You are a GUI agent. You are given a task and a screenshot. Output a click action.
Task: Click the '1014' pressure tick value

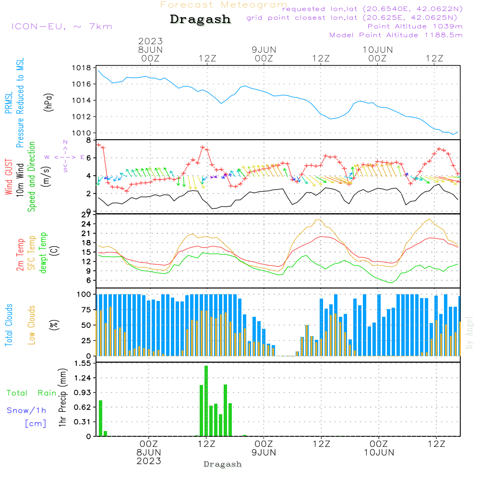point(81,100)
